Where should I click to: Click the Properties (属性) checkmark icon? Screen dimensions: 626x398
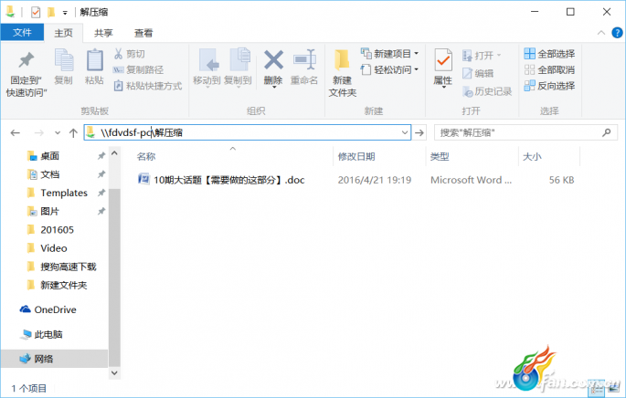pos(443,60)
